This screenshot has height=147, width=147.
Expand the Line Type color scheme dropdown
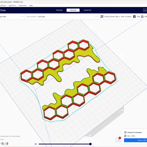tap(62, 17)
